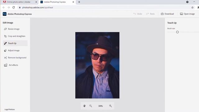199x112 pixels.
Task: Open the Legal Notices link
Action: [10, 109]
